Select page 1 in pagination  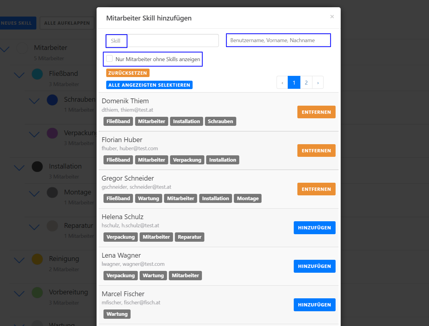(x=294, y=82)
